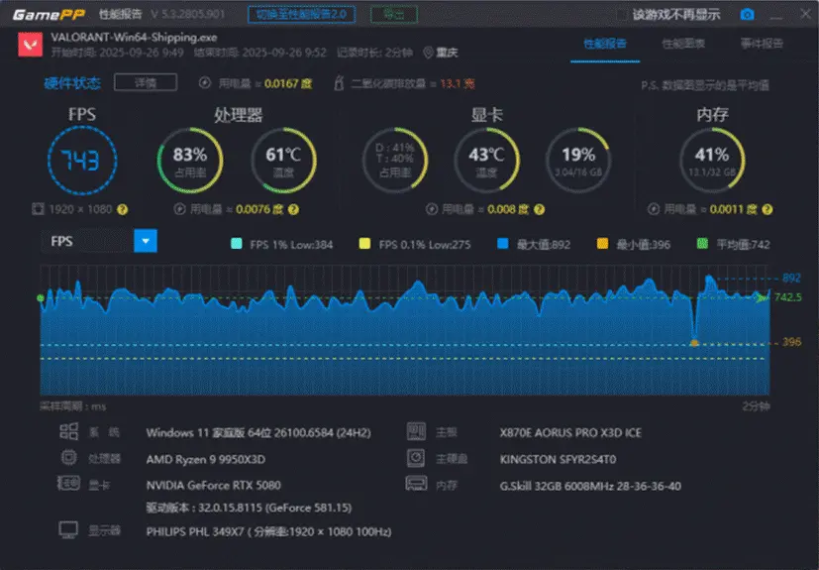Image resolution: width=819 pixels, height=570 pixels.
Task: Switch to the performance report tab
Action: (x=605, y=44)
